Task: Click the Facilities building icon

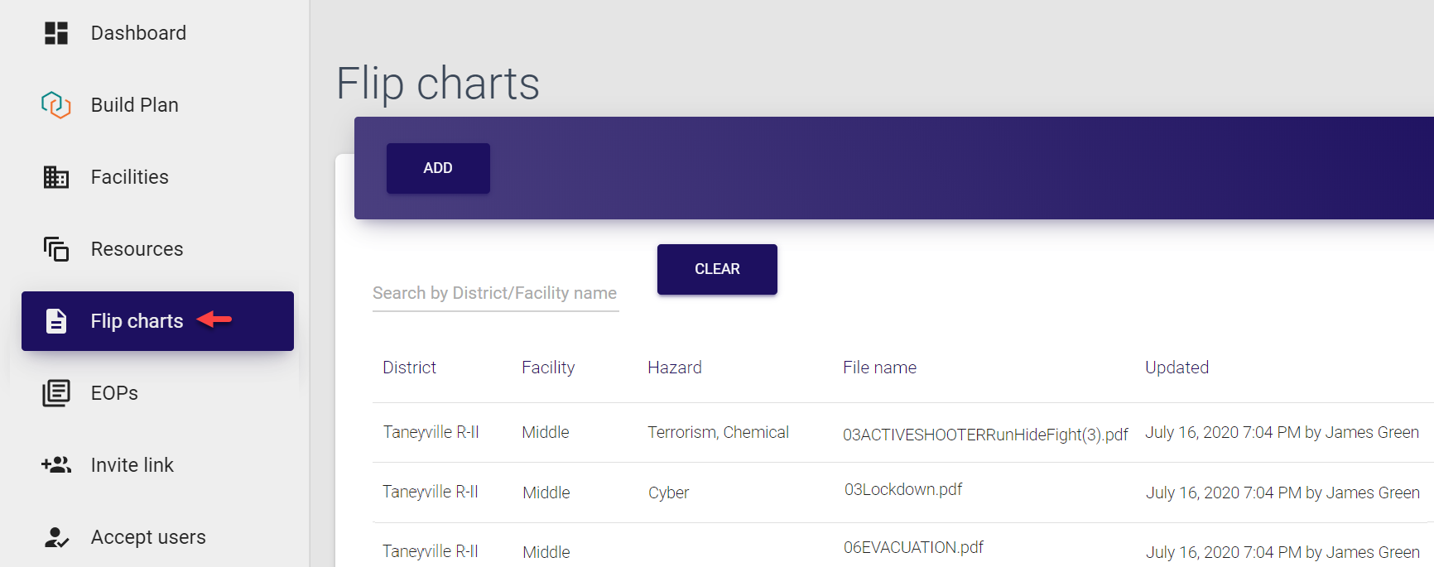Action: [x=56, y=177]
